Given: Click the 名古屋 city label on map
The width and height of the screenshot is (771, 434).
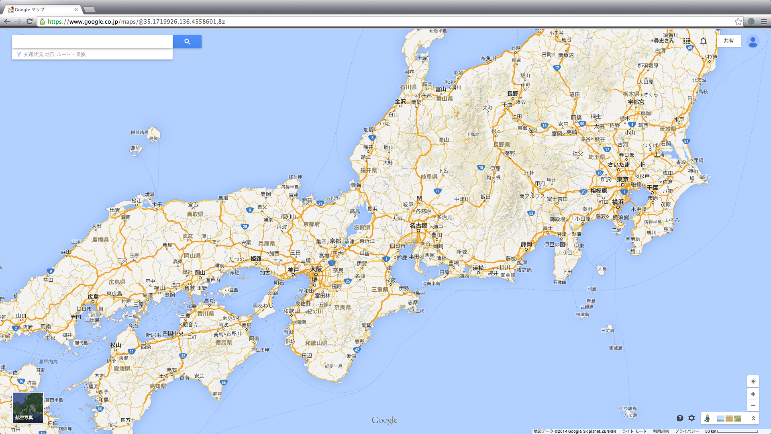Looking at the screenshot, I should [418, 226].
